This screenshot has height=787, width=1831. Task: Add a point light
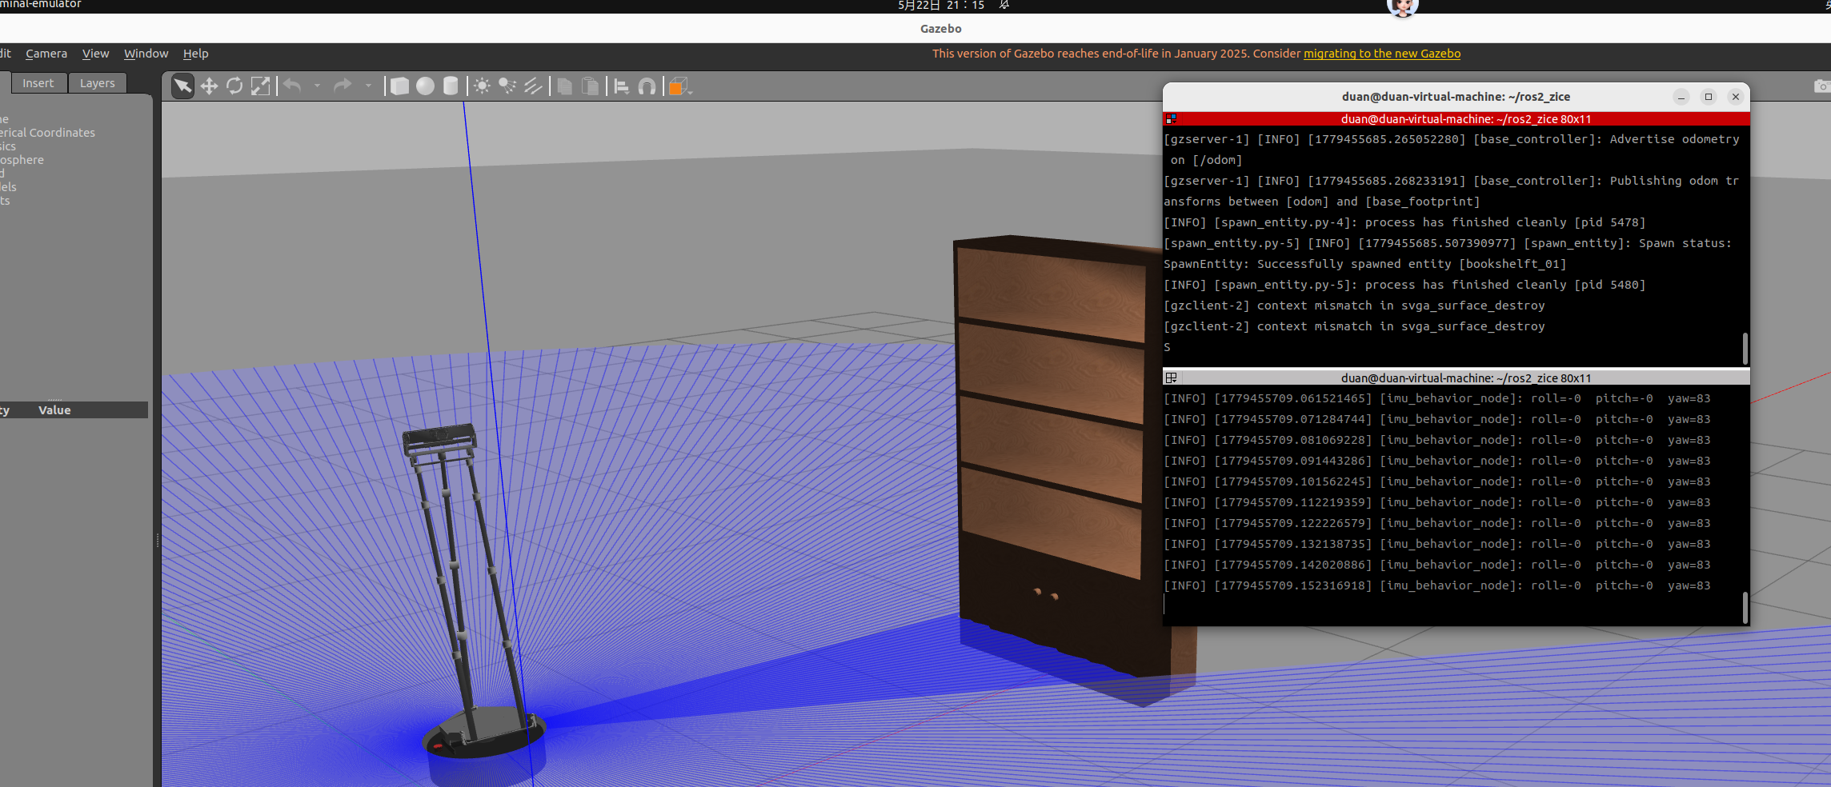tap(482, 86)
